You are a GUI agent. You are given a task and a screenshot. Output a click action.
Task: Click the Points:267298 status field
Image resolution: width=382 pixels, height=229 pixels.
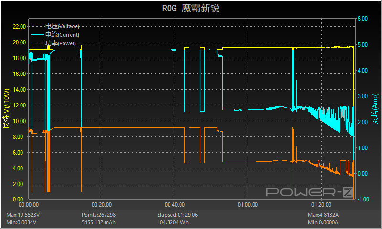[99, 215]
